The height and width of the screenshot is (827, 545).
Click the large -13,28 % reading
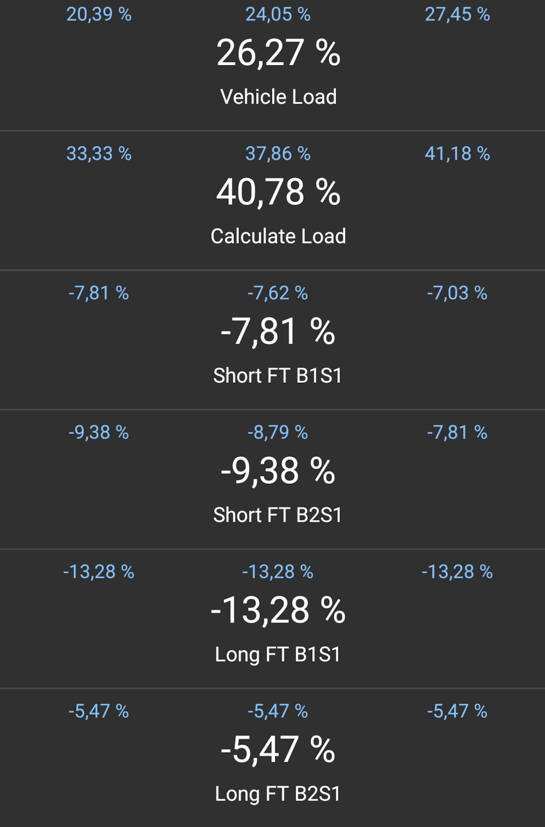tap(278, 611)
